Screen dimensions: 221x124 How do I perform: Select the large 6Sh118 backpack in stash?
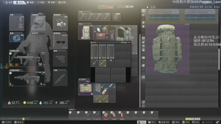(168, 49)
